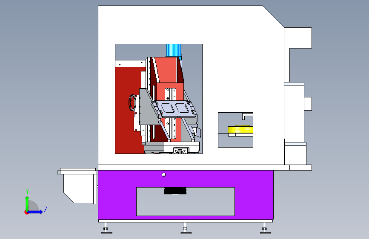Click the green Y axis arrow of triad
Viewport: 369px width, 239px height.
(27, 203)
